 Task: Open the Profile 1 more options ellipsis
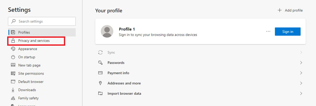(268, 32)
